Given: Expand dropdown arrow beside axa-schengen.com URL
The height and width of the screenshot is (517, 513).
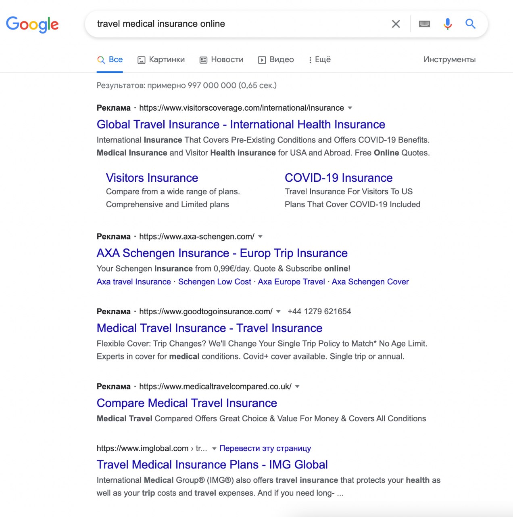Looking at the screenshot, I should coord(261,237).
